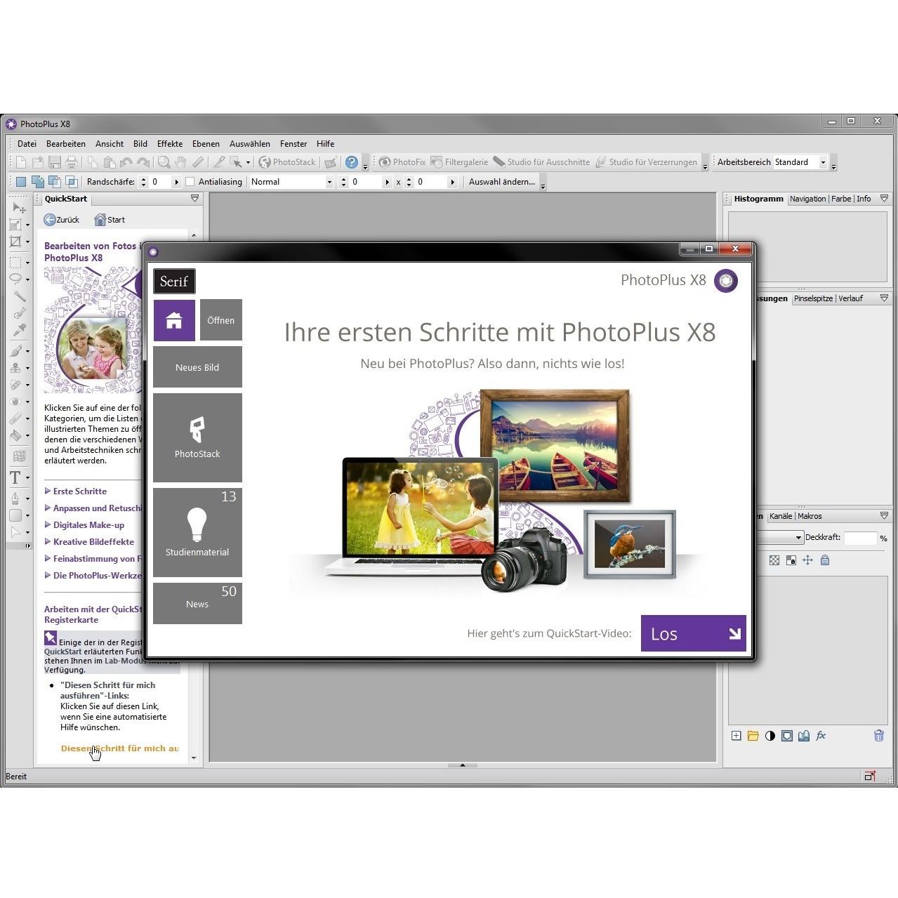Expand the Kreative Bildeffekte topic
Screen dimensions: 898x898
[89, 542]
